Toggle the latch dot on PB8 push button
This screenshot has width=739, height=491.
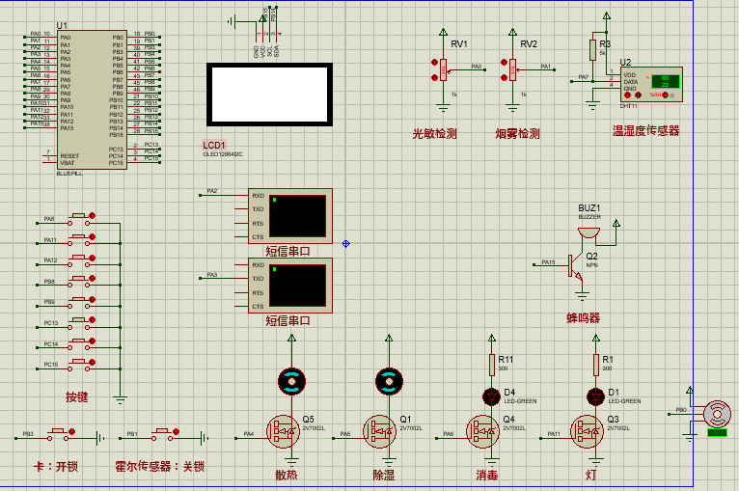(x=92, y=279)
